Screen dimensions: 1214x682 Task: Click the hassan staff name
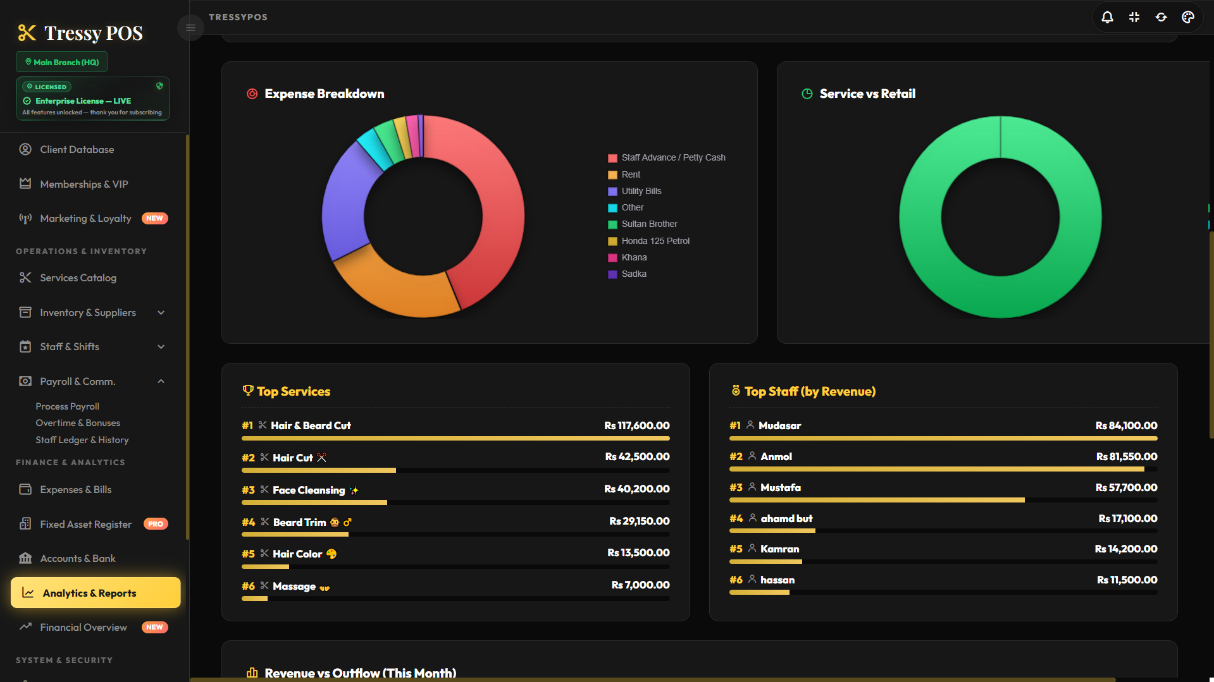(x=777, y=580)
